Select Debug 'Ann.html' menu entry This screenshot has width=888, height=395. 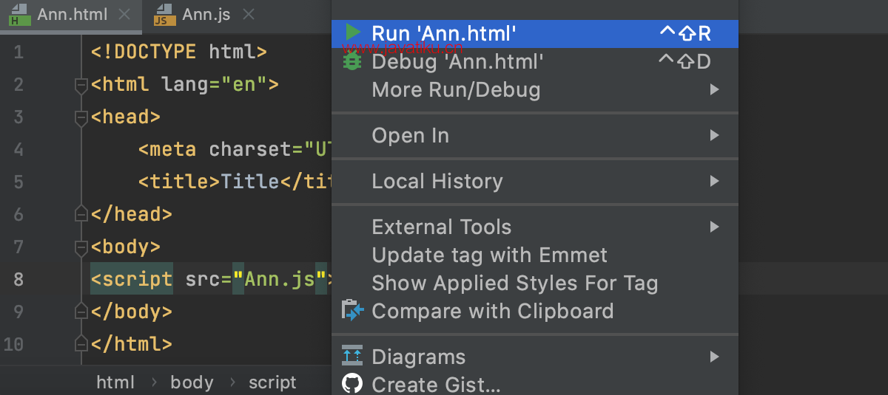pos(534,61)
